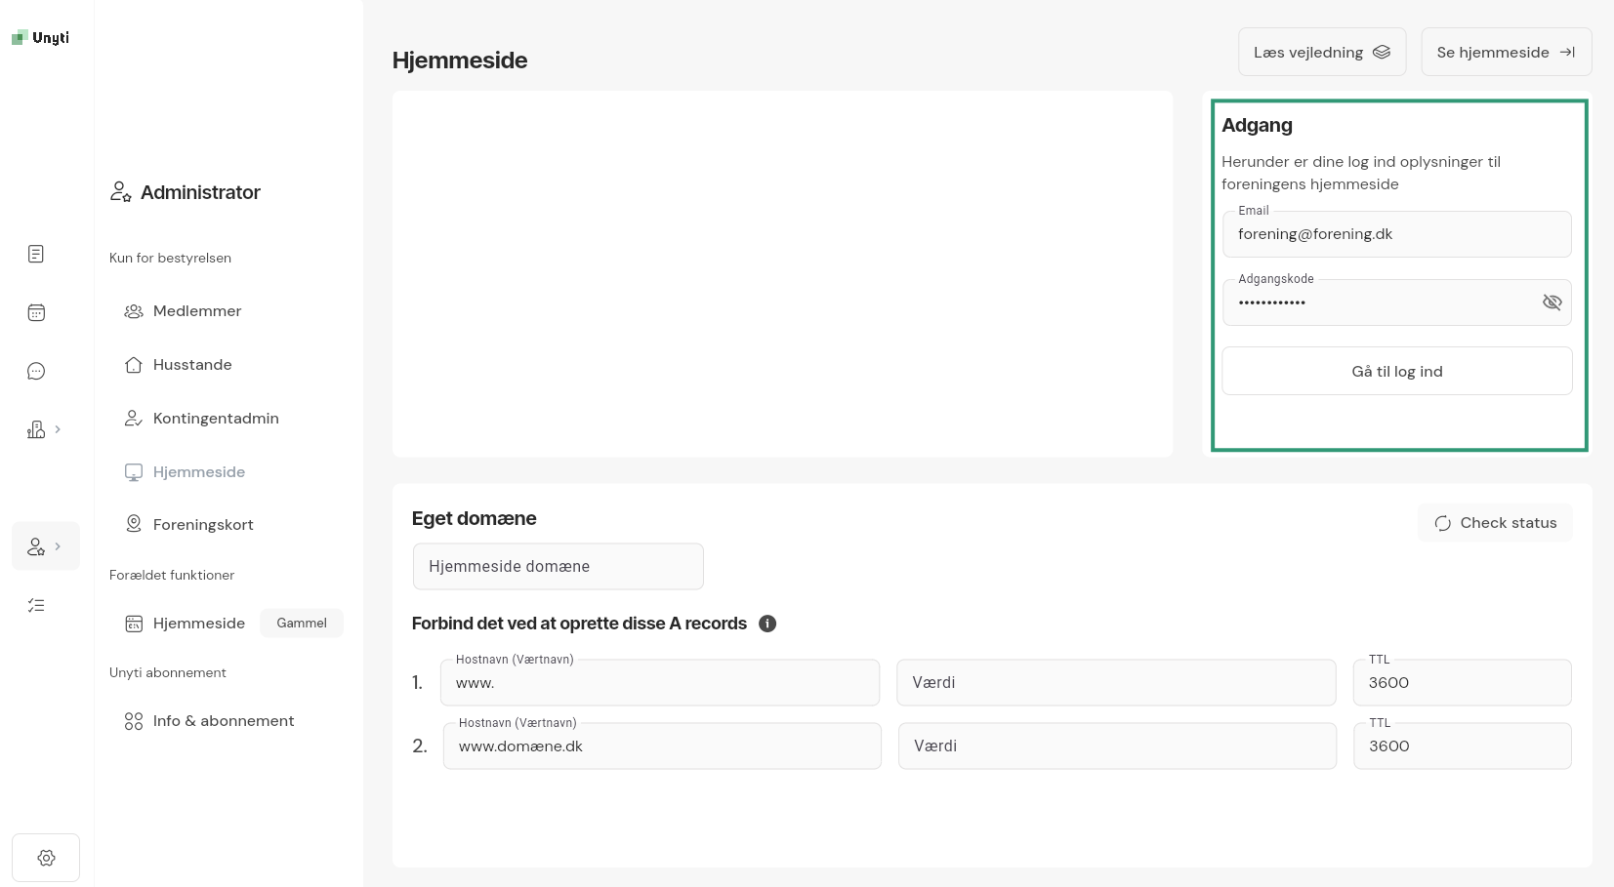Open the chat bubble icon in sidebar

coord(36,371)
